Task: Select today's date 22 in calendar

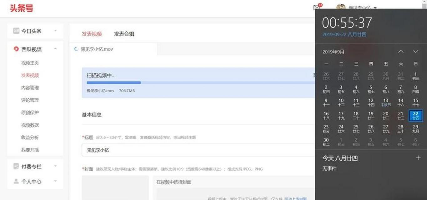Action: click(x=415, y=116)
